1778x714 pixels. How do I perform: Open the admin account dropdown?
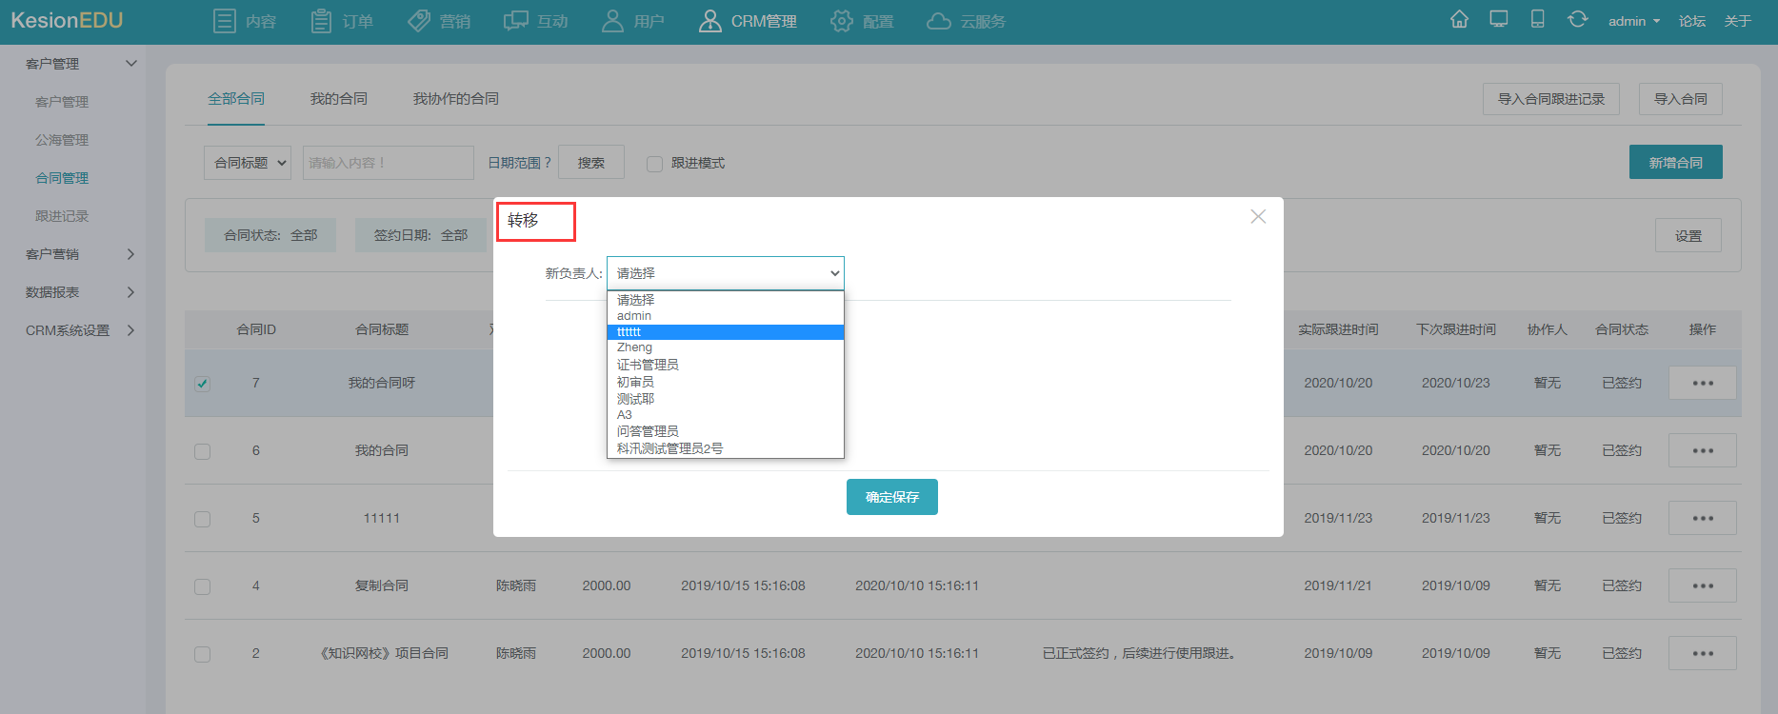(x=1633, y=21)
